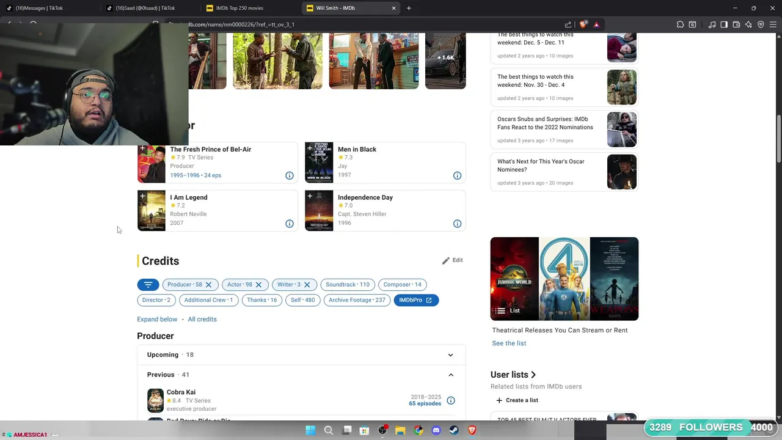The image size is (782, 440).
Task: Click Expand below link
Action: pyautogui.click(x=157, y=319)
